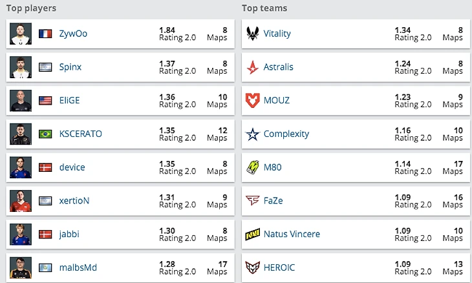Click the HEROIC team logo icon

[252, 267]
